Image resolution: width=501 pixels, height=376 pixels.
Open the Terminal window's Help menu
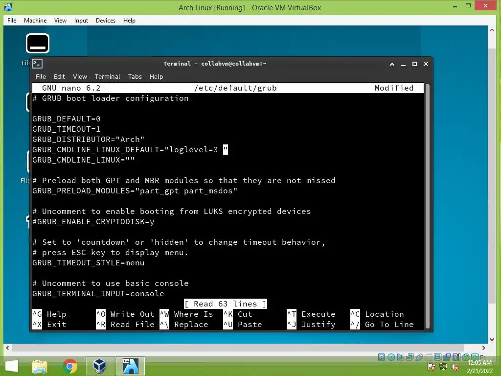coord(156,77)
